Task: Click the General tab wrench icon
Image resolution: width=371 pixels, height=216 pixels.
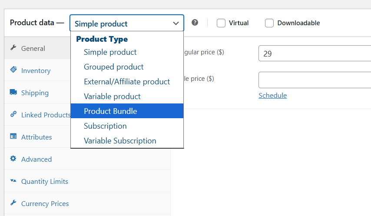Action: click(x=13, y=47)
